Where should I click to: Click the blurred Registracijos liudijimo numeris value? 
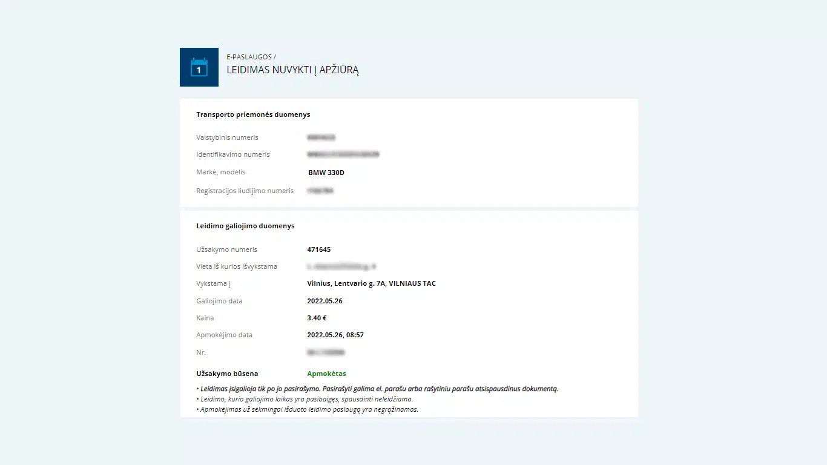[x=320, y=191]
